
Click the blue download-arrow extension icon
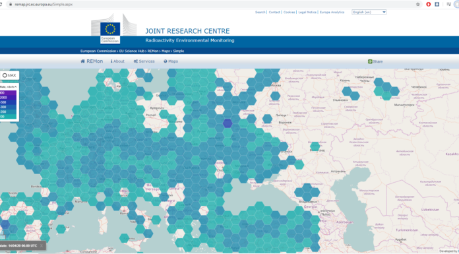pyautogui.click(x=437, y=5)
